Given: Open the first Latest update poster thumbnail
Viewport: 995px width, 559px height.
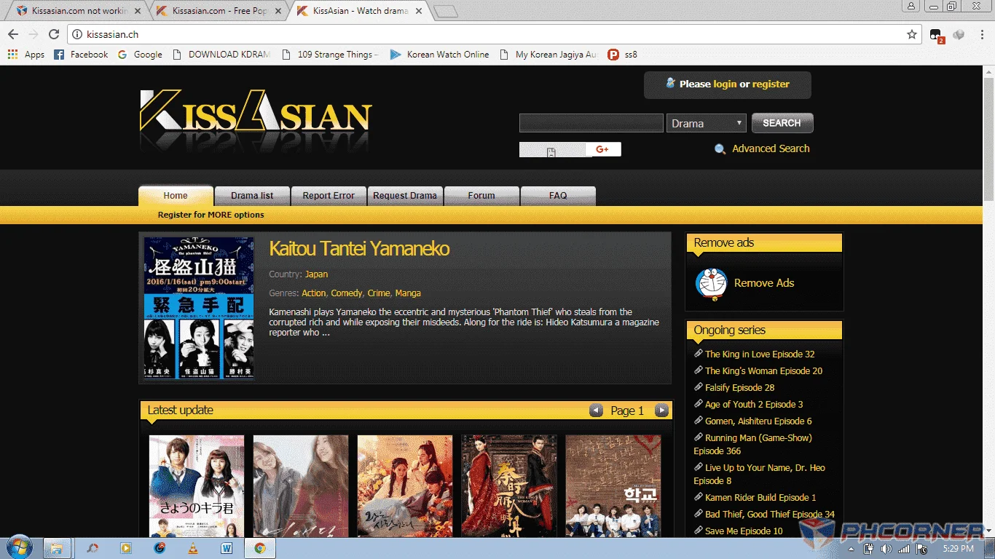Looking at the screenshot, I should pos(197,486).
